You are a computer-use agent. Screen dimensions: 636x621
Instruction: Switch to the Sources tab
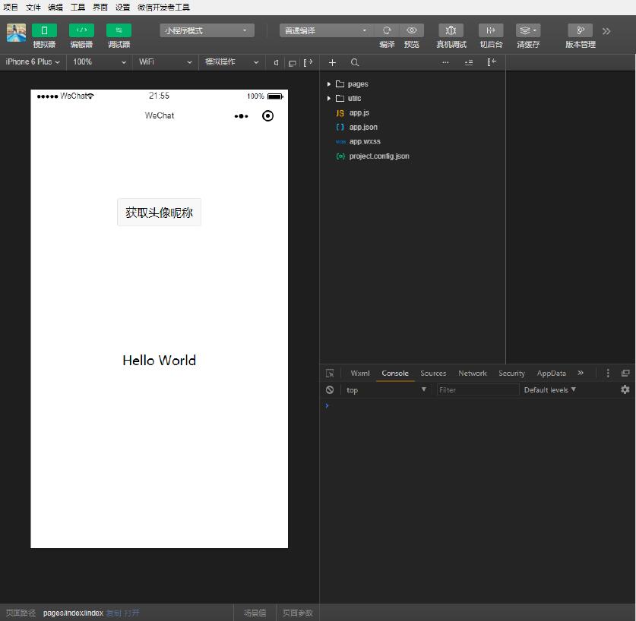(433, 374)
